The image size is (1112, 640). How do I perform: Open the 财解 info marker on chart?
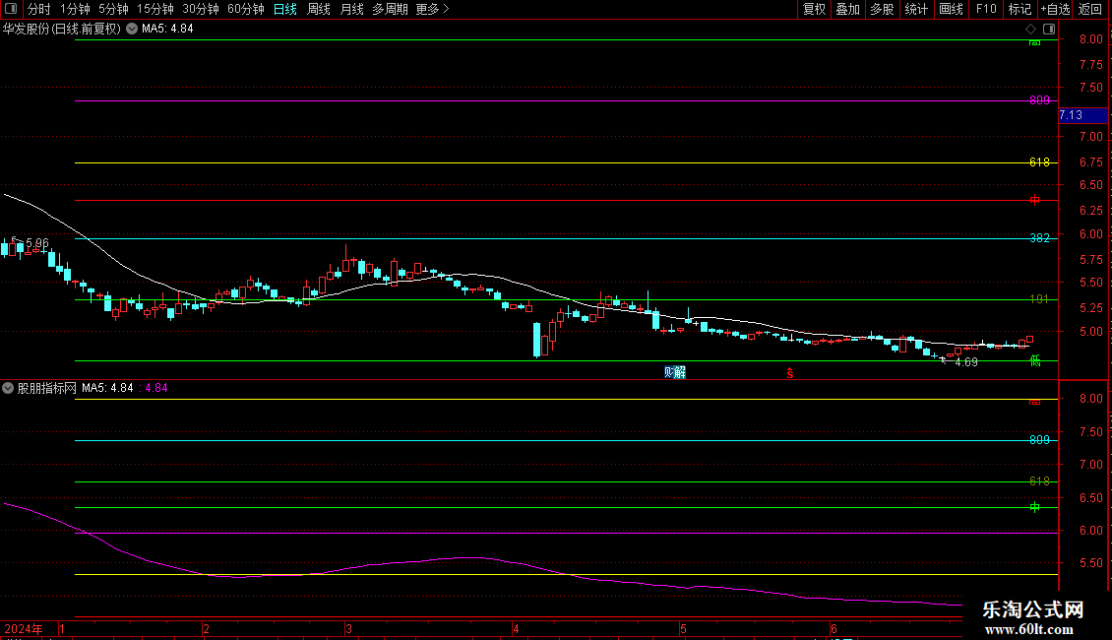[x=674, y=372]
